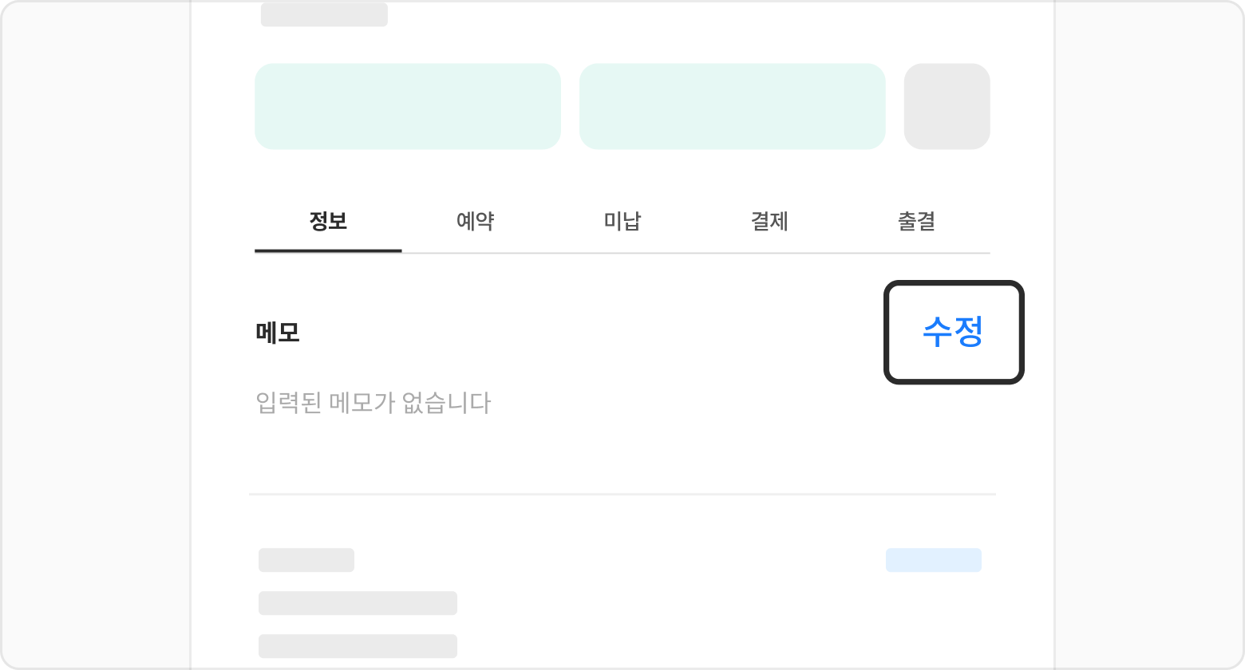Screen dimensions: 1245x670
Task: Click the 메모 section heading
Action: click(278, 333)
